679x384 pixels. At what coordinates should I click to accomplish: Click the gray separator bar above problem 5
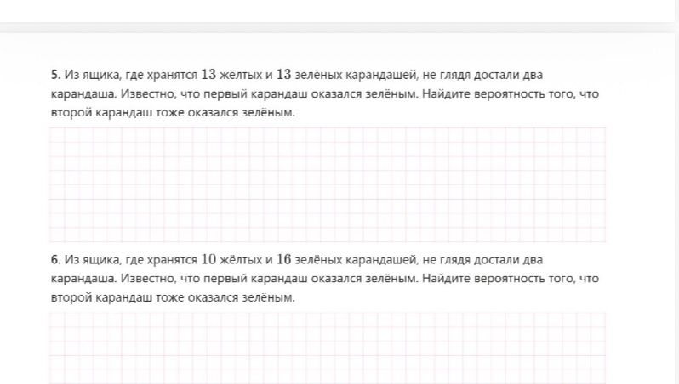[x=337, y=28]
